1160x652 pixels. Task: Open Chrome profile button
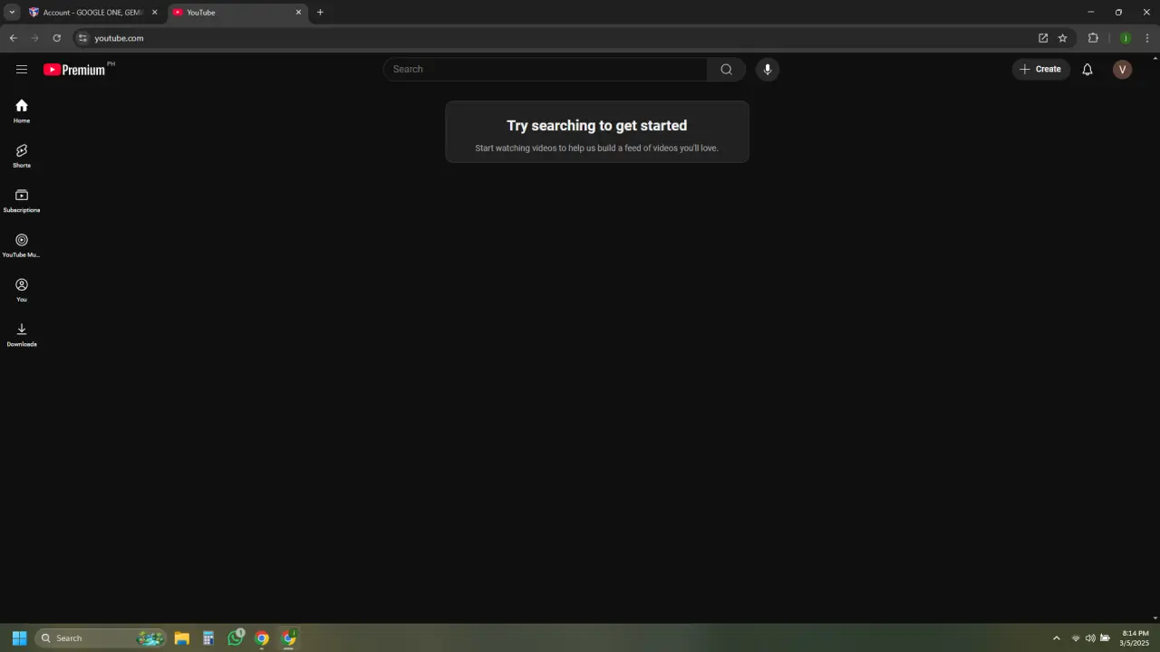(1126, 38)
